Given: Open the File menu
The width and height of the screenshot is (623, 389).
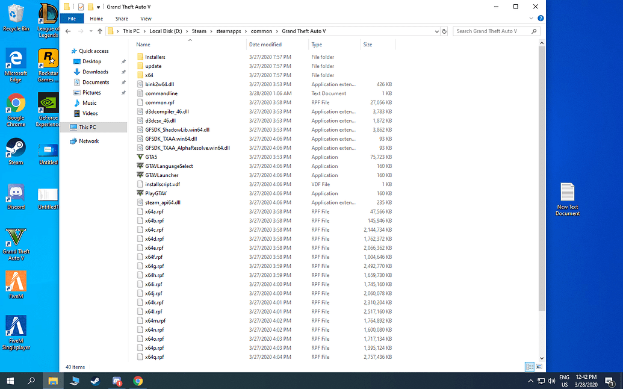Looking at the screenshot, I should 72,19.
